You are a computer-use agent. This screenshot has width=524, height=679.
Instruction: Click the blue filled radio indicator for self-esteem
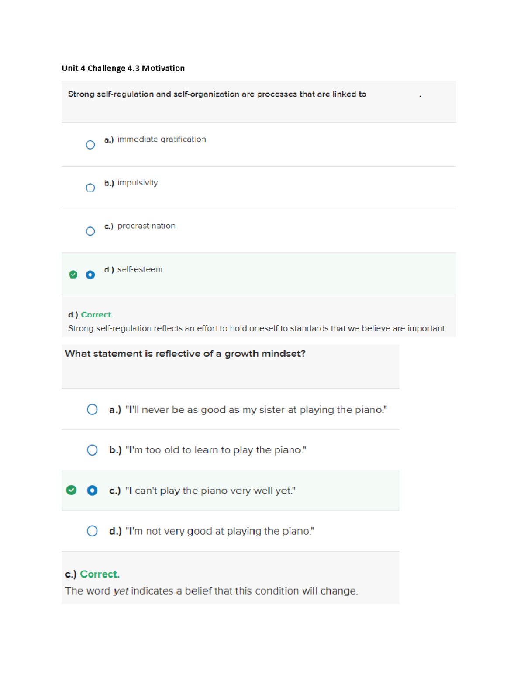tap(90, 275)
